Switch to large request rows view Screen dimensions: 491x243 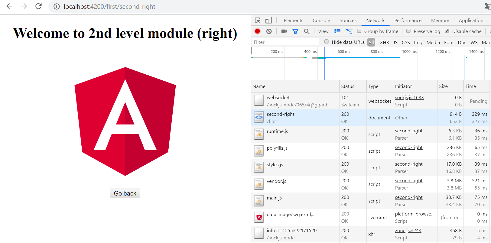(337, 31)
